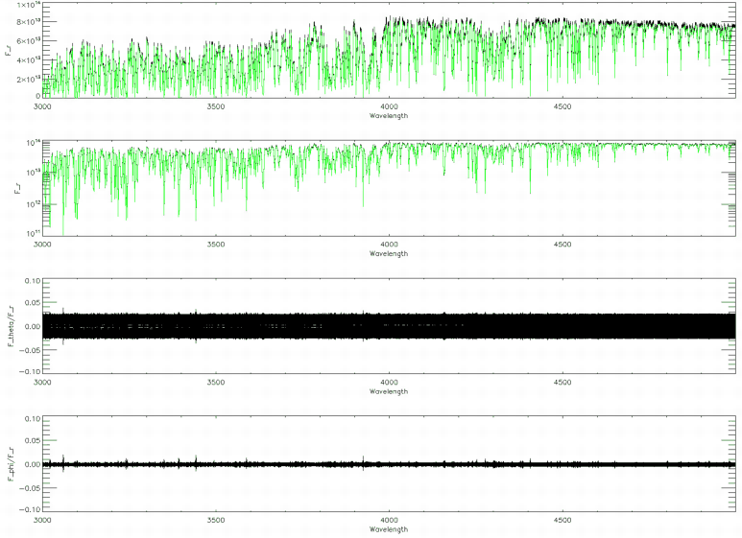
Task: Click the 0.10 y-tick label on the F_theta/F_r plot
Action: pyautogui.click(x=31, y=281)
